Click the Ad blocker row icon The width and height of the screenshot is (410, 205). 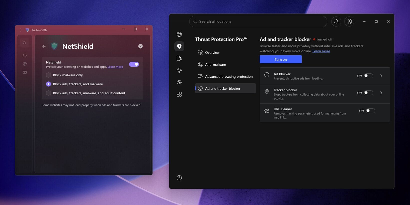click(267, 75)
